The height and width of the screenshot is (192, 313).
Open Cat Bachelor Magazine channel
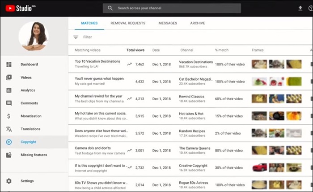(x=196, y=79)
